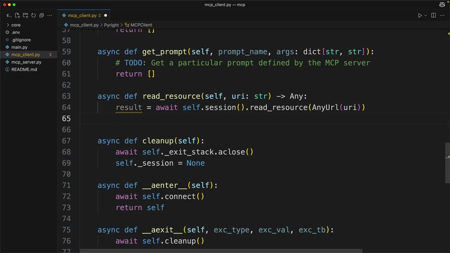Screen dimensions: 450x253
Task: Open run options dropdown arrow
Action: pos(426,15)
